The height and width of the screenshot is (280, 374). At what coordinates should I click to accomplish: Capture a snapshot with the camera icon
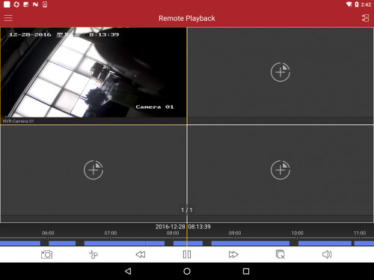(x=46, y=255)
